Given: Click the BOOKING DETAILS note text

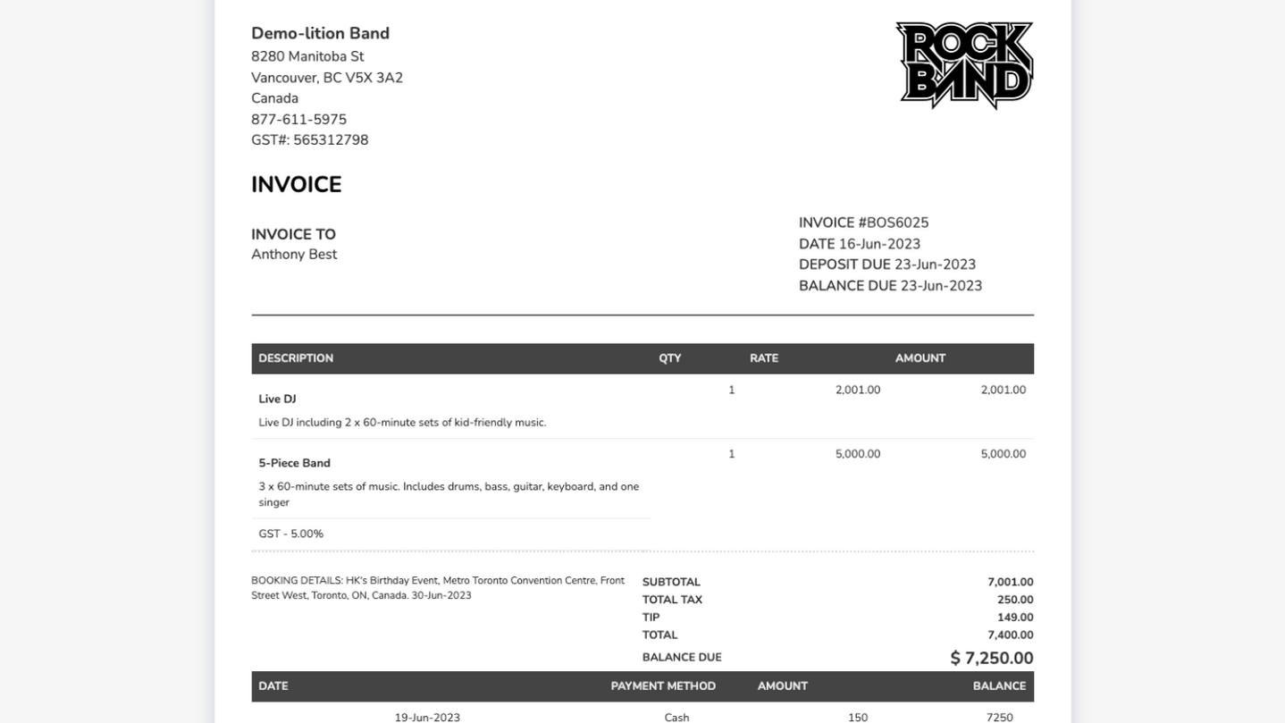Looking at the screenshot, I should (437, 588).
